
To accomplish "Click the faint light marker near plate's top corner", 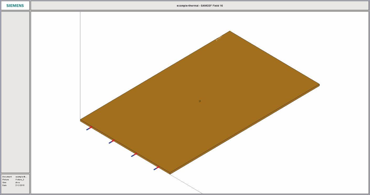I will (x=218, y=39).
